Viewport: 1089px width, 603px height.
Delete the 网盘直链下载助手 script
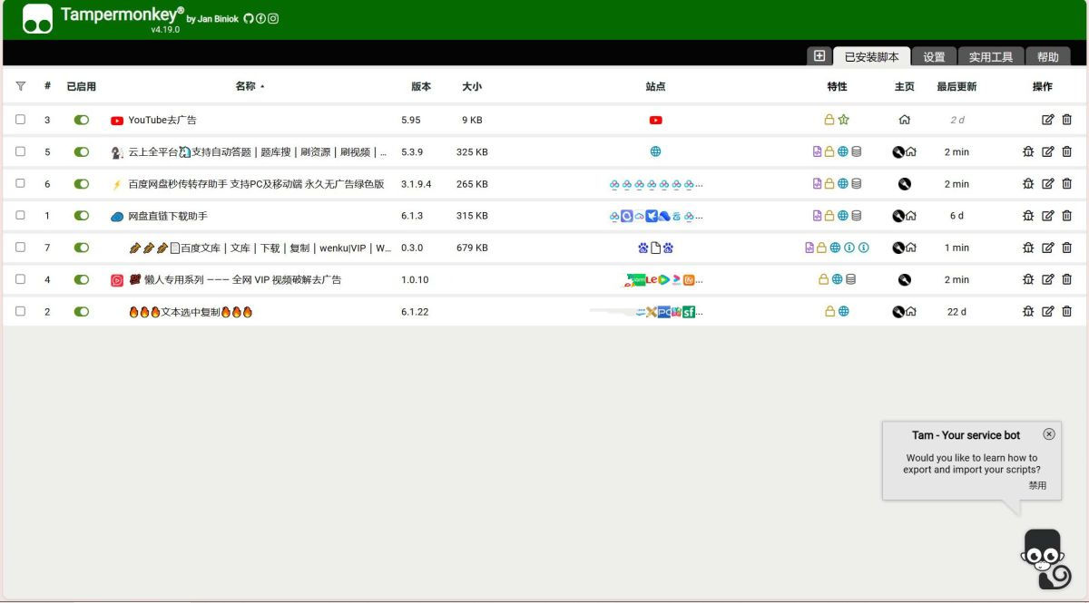pyautogui.click(x=1067, y=216)
